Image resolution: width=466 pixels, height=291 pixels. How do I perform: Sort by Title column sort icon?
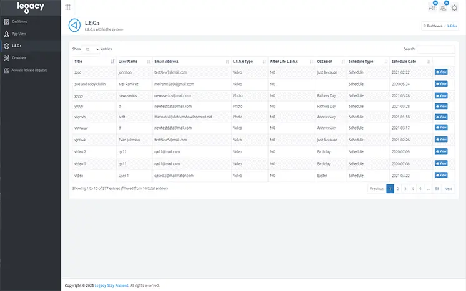tap(112, 62)
